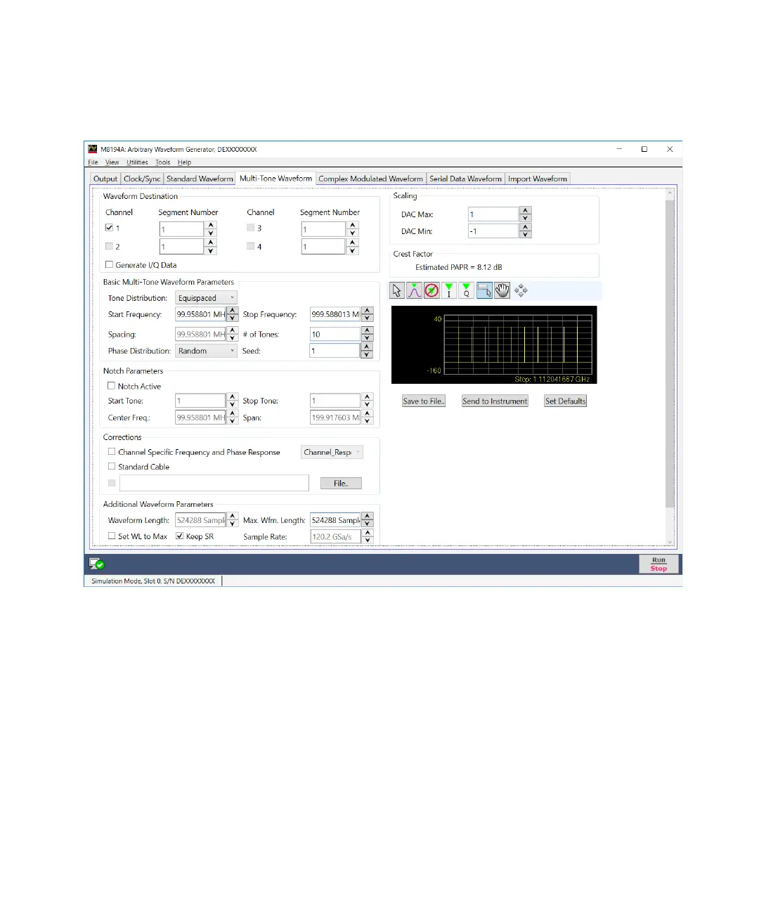Image resolution: width=759 pixels, height=911 pixels.
Task: Click the Seed input field
Action: tap(335, 351)
